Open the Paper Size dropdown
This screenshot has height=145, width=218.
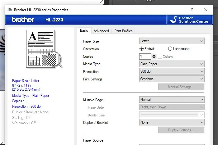tap(172, 41)
